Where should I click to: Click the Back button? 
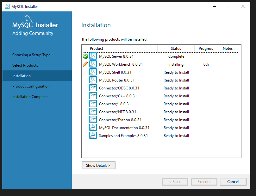(x=175, y=182)
